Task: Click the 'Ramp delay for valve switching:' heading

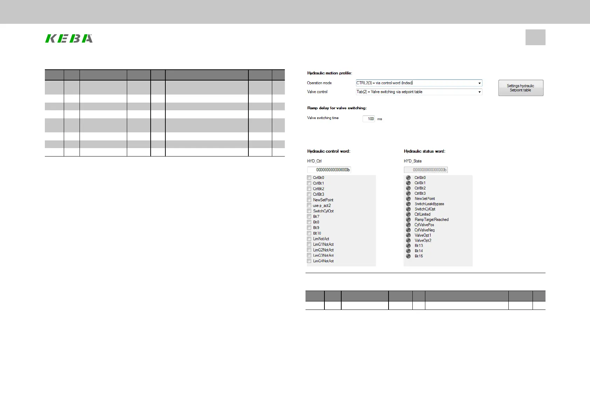Action: coord(337,108)
